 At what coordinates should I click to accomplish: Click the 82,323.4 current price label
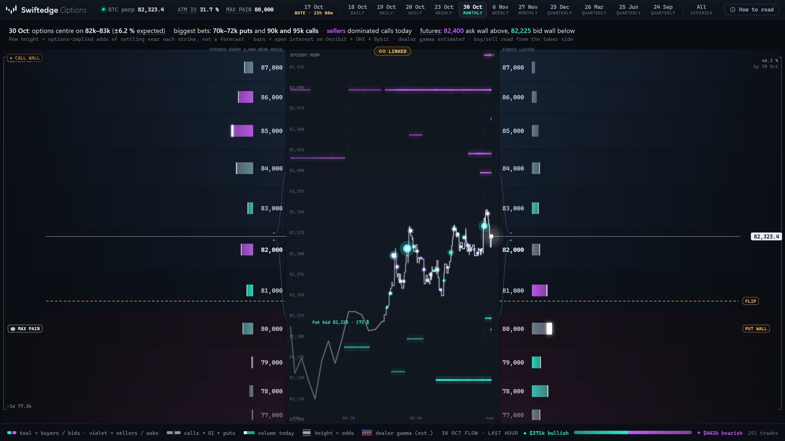[766, 237]
